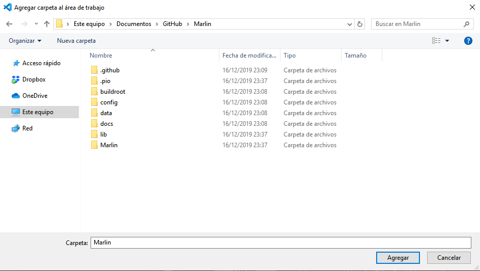Sort by the Nombre column header
The width and height of the screenshot is (480, 271).
pos(101,56)
